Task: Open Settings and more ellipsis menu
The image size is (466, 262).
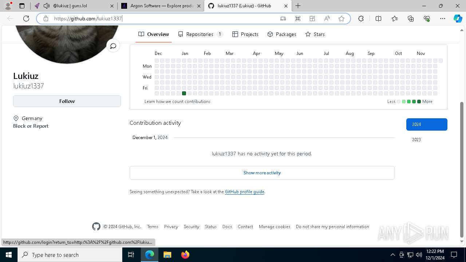Action: pos(443,19)
